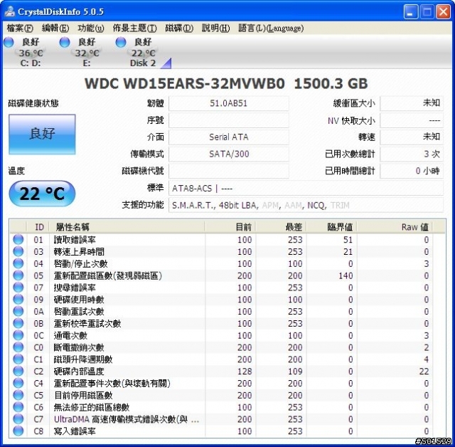Click the attribute name 讀取錯誤率

coord(75,240)
